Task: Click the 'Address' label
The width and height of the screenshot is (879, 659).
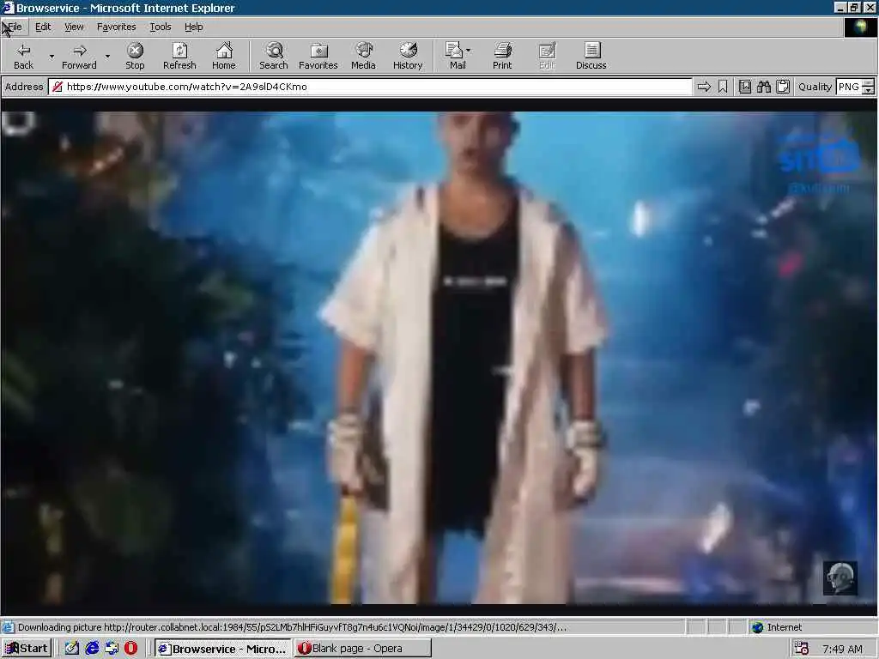Action: [x=23, y=87]
